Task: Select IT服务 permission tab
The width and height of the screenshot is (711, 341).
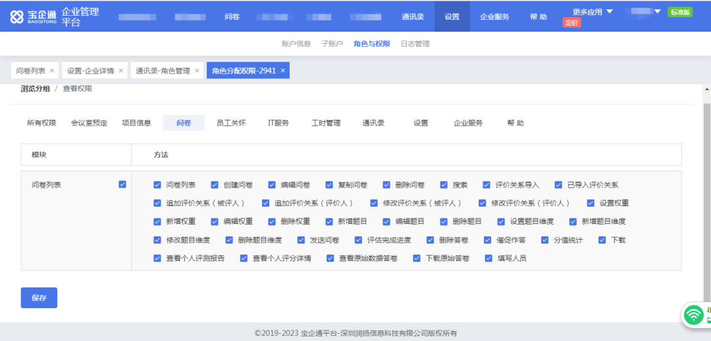Action: pyautogui.click(x=278, y=123)
